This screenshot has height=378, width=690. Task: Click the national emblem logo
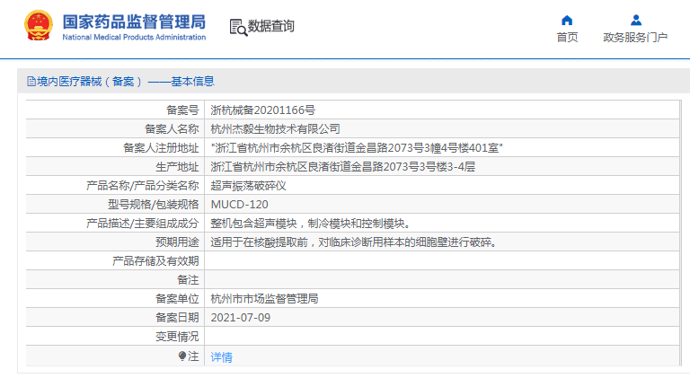pyautogui.click(x=39, y=25)
